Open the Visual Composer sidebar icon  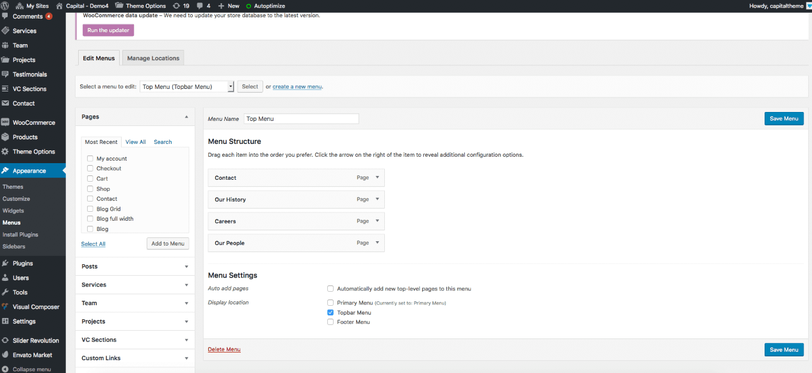pos(5,307)
